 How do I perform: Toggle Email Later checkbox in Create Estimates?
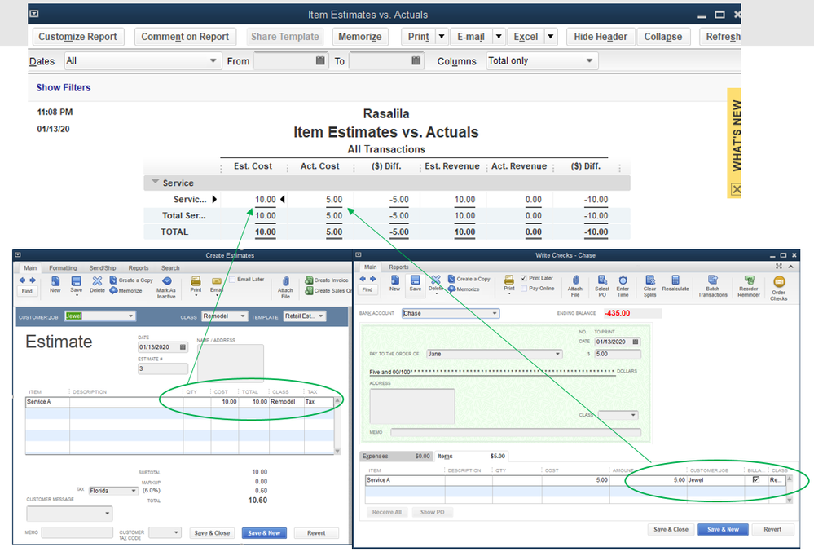tap(232, 279)
